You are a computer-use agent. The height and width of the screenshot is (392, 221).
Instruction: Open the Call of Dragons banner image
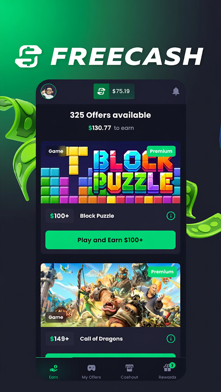(x=110, y=295)
